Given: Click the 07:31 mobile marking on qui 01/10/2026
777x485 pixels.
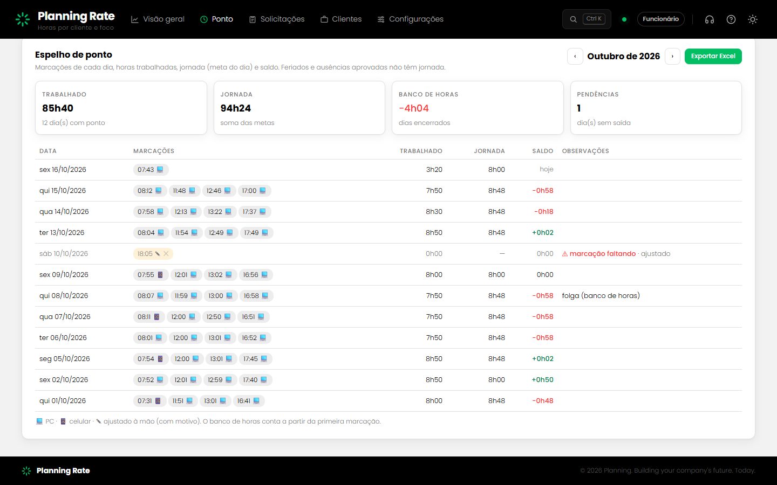Looking at the screenshot, I should (149, 401).
